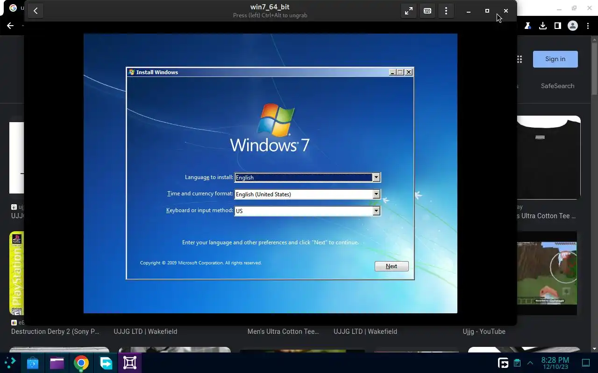598x373 pixels.
Task: Open the file manager taskbar icon
Action: (x=57, y=363)
